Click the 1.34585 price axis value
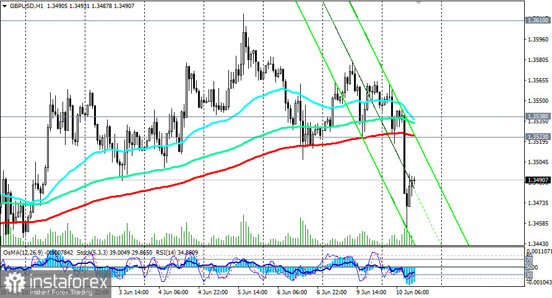The width and height of the screenshot is (552, 298). [538, 223]
